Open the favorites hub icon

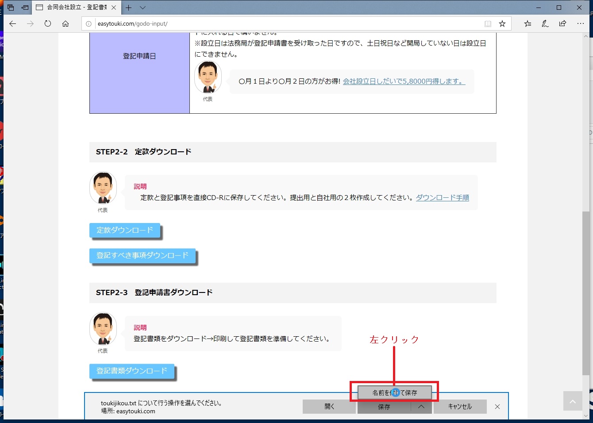pos(528,24)
